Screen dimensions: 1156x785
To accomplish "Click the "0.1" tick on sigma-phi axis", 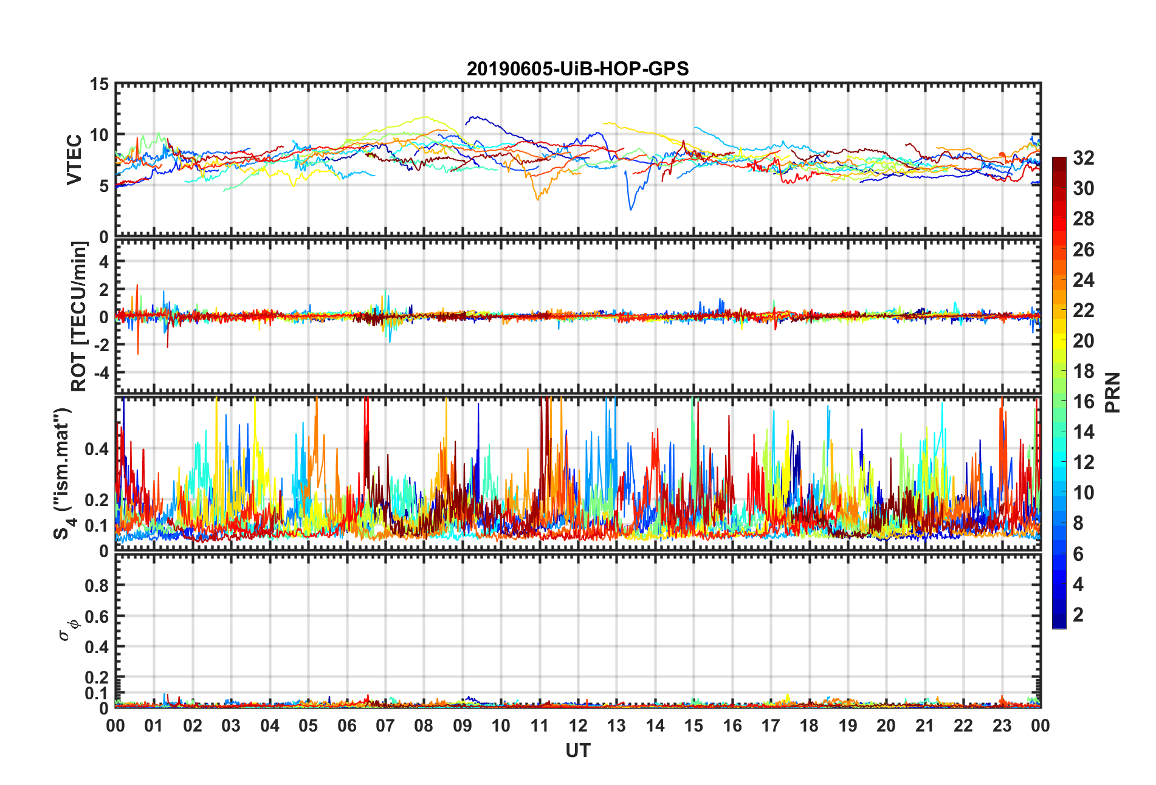I will pos(97,693).
